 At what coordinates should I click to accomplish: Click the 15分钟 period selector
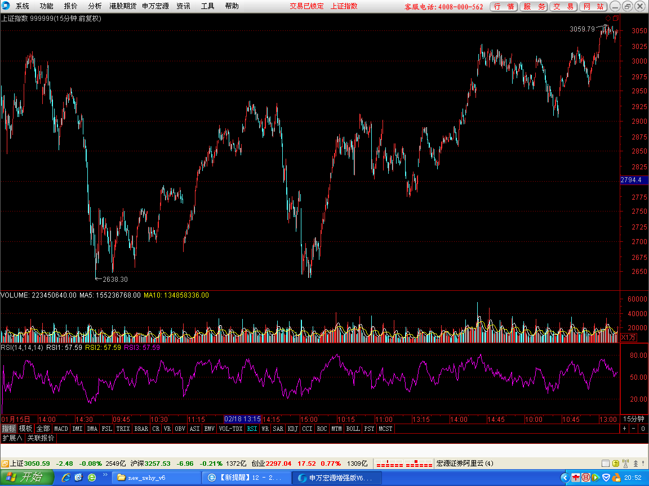634,419
